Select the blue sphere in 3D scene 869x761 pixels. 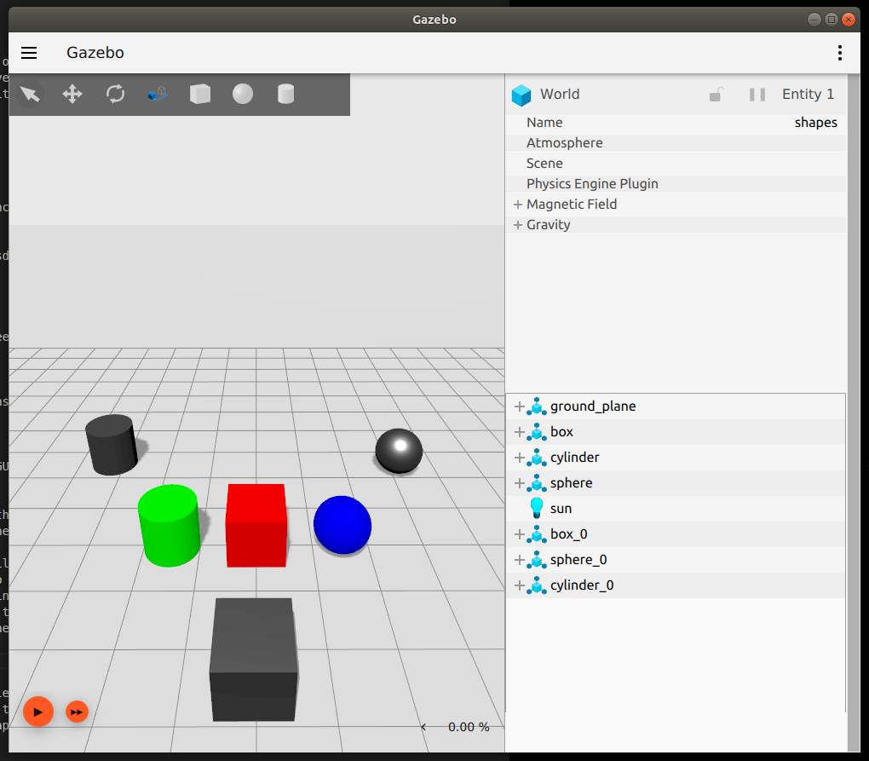click(342, 525)
